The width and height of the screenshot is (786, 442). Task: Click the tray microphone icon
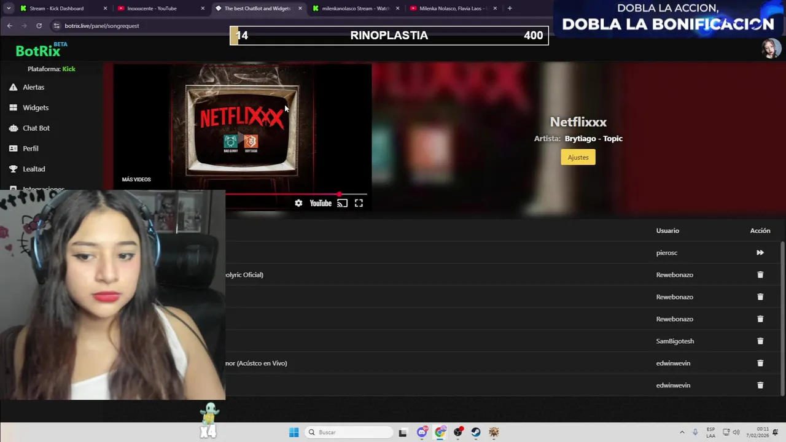(695, 432)
